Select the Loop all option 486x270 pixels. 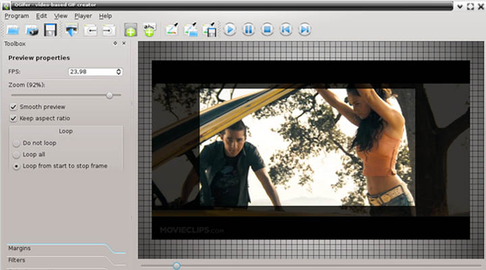[16, 155]
